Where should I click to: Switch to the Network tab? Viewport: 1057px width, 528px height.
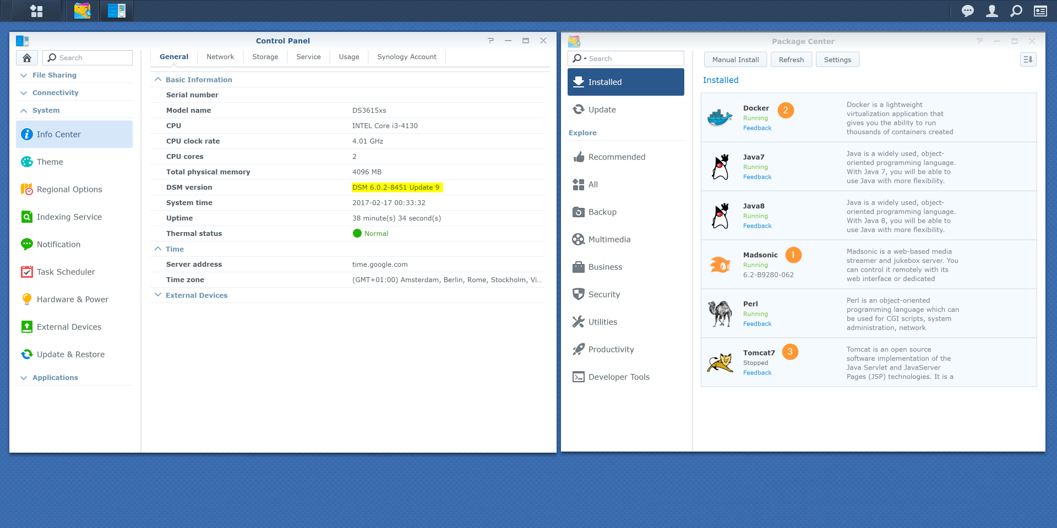coord(220,57)
